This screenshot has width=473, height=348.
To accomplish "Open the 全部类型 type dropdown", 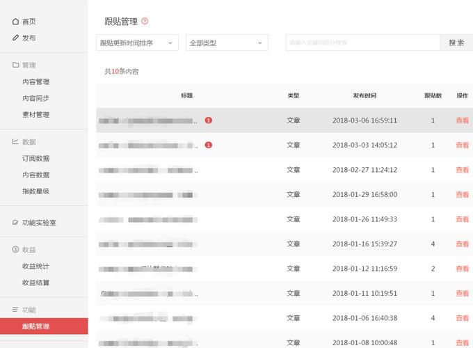I will coord(227,42).
